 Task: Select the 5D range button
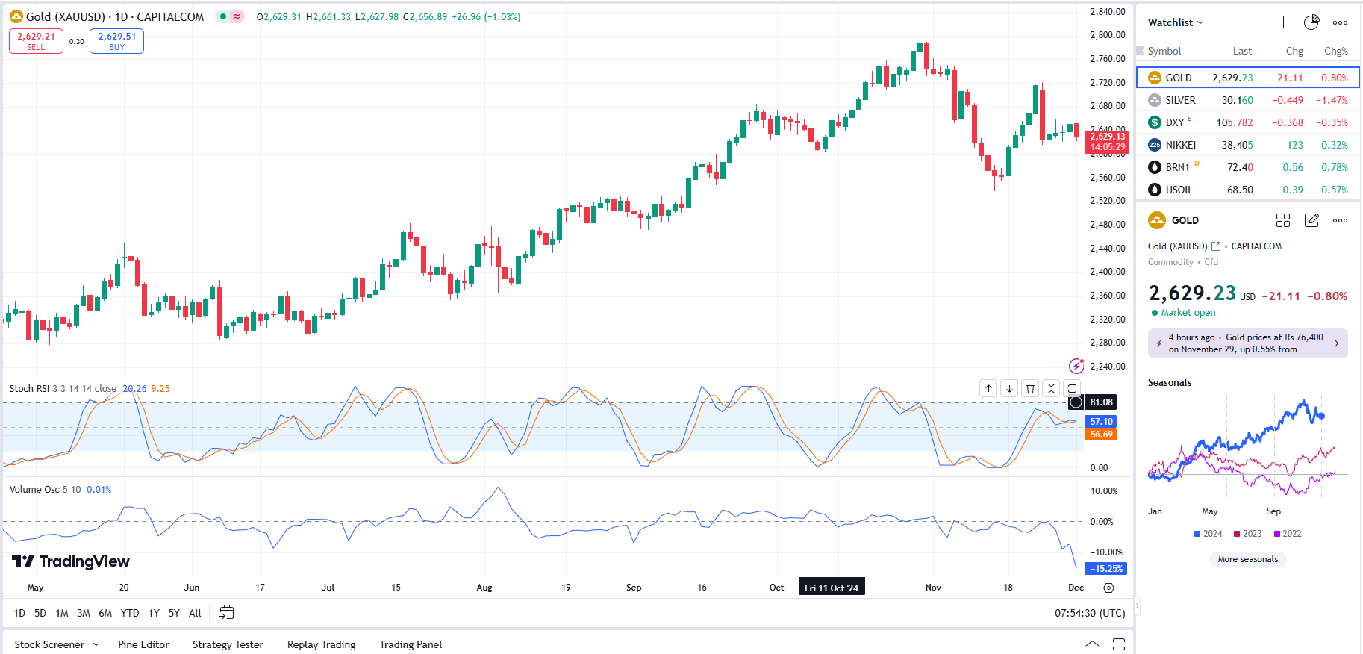pyautogui.click(x=40, y=613)
